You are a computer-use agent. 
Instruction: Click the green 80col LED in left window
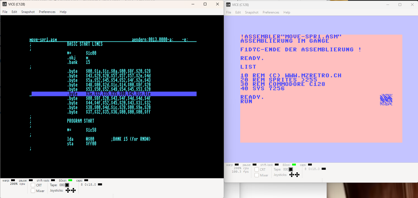(70, 180)
